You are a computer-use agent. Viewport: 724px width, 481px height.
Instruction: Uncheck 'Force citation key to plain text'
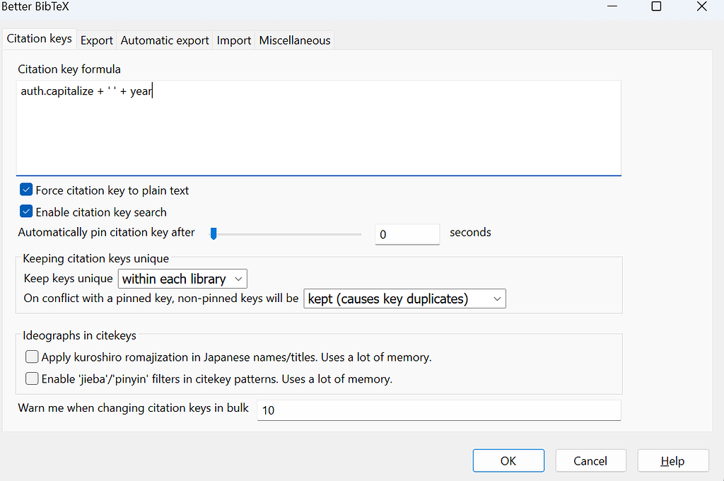pyautogui.click(x=25, y=190)
